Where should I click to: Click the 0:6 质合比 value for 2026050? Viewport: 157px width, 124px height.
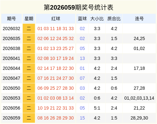(x=114, y=88)
